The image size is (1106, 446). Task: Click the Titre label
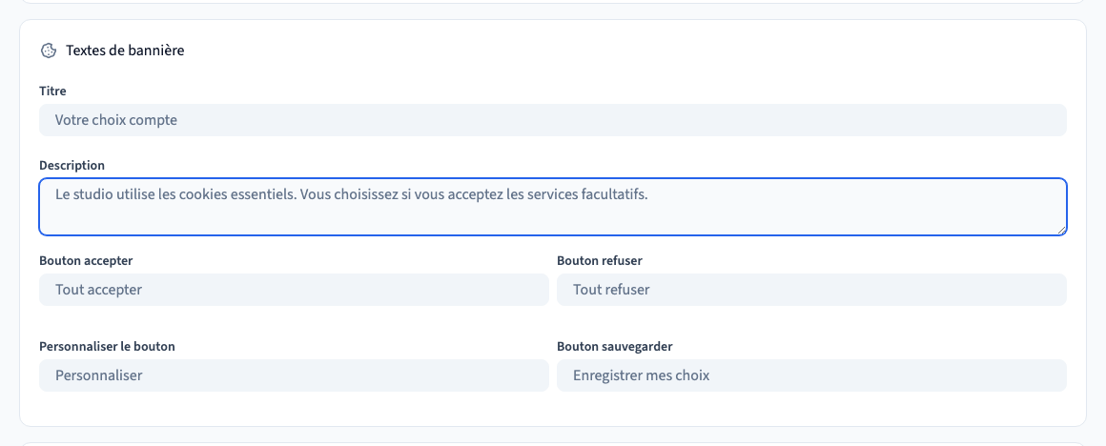tap(52, 91)
